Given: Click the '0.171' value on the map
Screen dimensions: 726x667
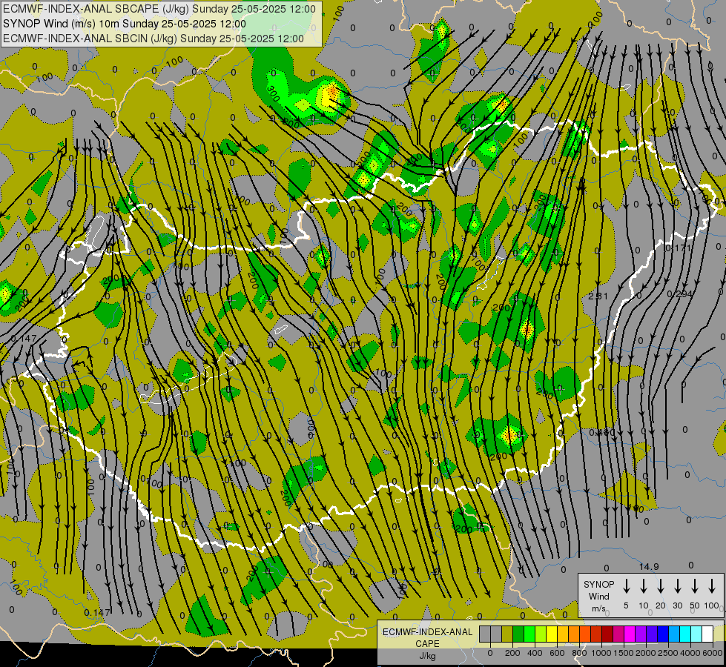Looking at the screenshot, I should tap(679, 248).
